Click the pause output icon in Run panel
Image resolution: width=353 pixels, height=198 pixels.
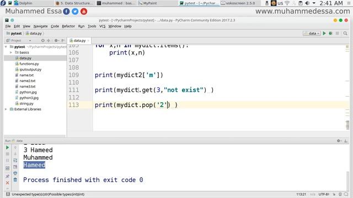[x=7, y=161]
